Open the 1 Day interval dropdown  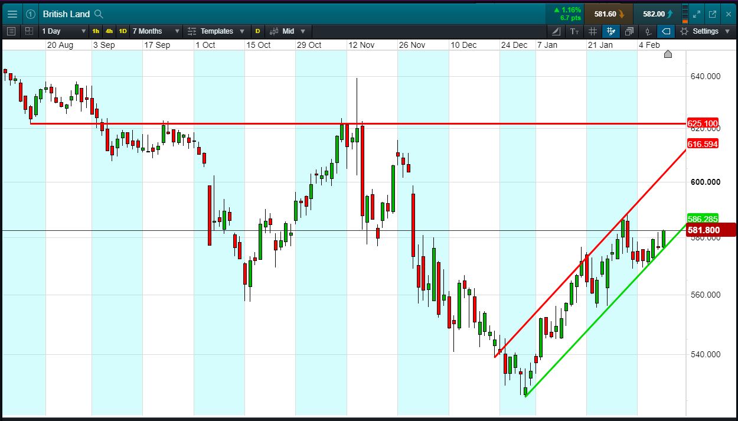click(63, 31)
